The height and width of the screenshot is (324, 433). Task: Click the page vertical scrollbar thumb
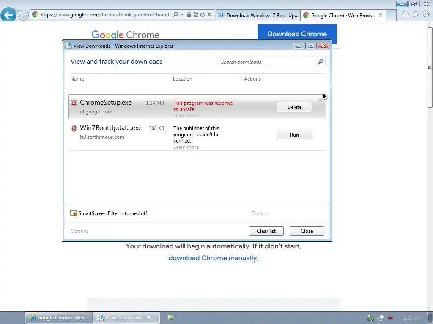(430, 67)
